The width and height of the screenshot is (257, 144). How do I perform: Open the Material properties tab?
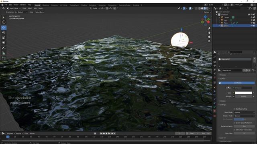pyautogui.click(x=214, y=111)
